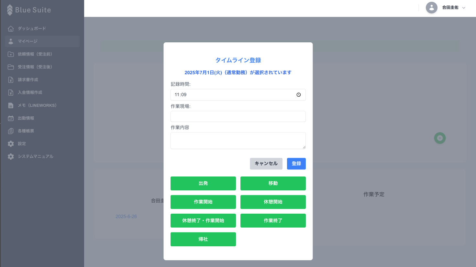Click the 受注情報 folder icon
Viewport: 476px width, 267px height.
point(11,67)
